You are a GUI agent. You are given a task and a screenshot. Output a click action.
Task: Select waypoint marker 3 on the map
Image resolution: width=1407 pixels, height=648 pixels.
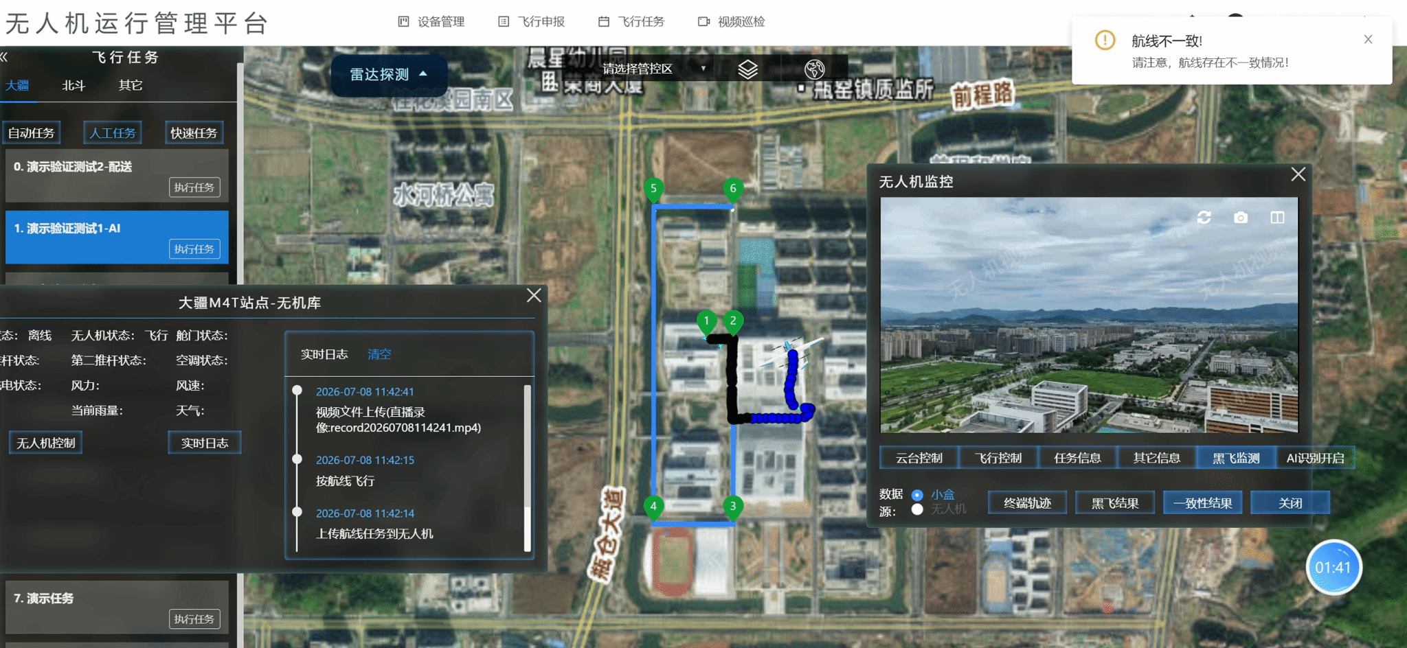coord(733,508)
